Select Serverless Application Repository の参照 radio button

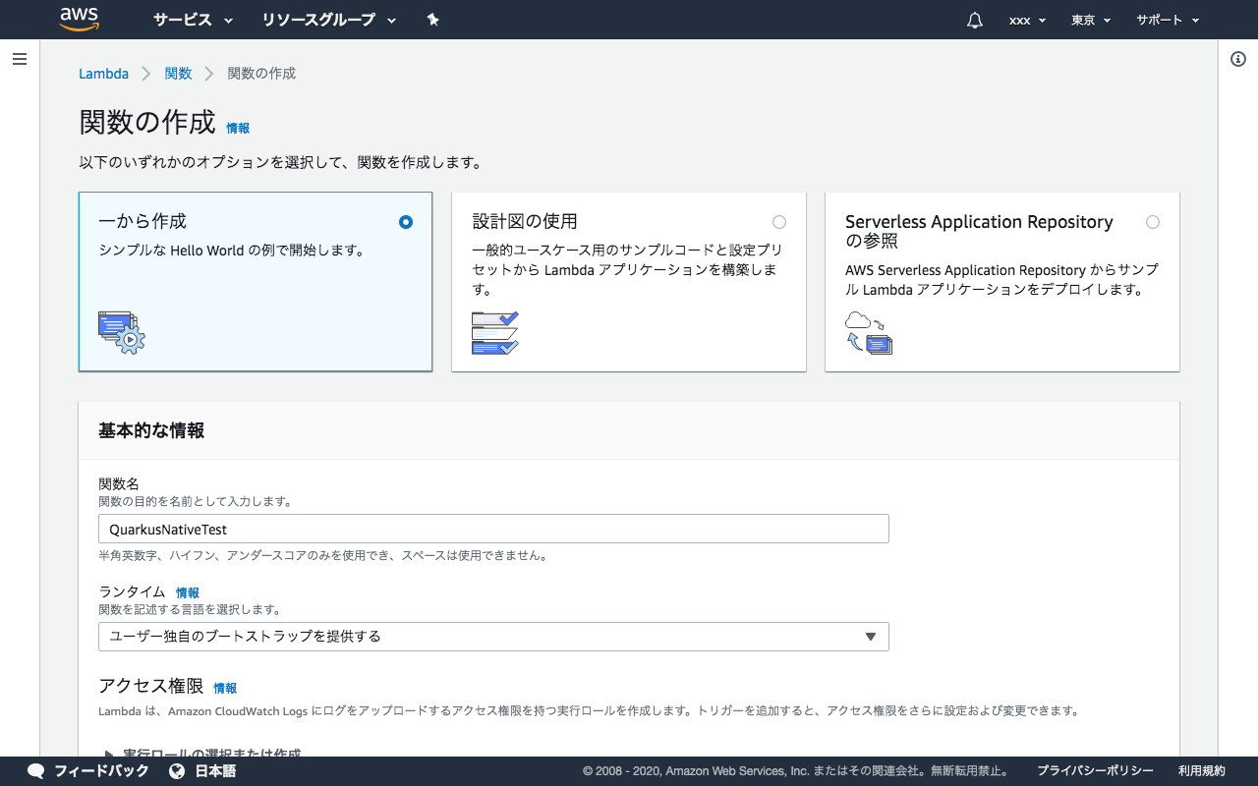coord(1153,222)
